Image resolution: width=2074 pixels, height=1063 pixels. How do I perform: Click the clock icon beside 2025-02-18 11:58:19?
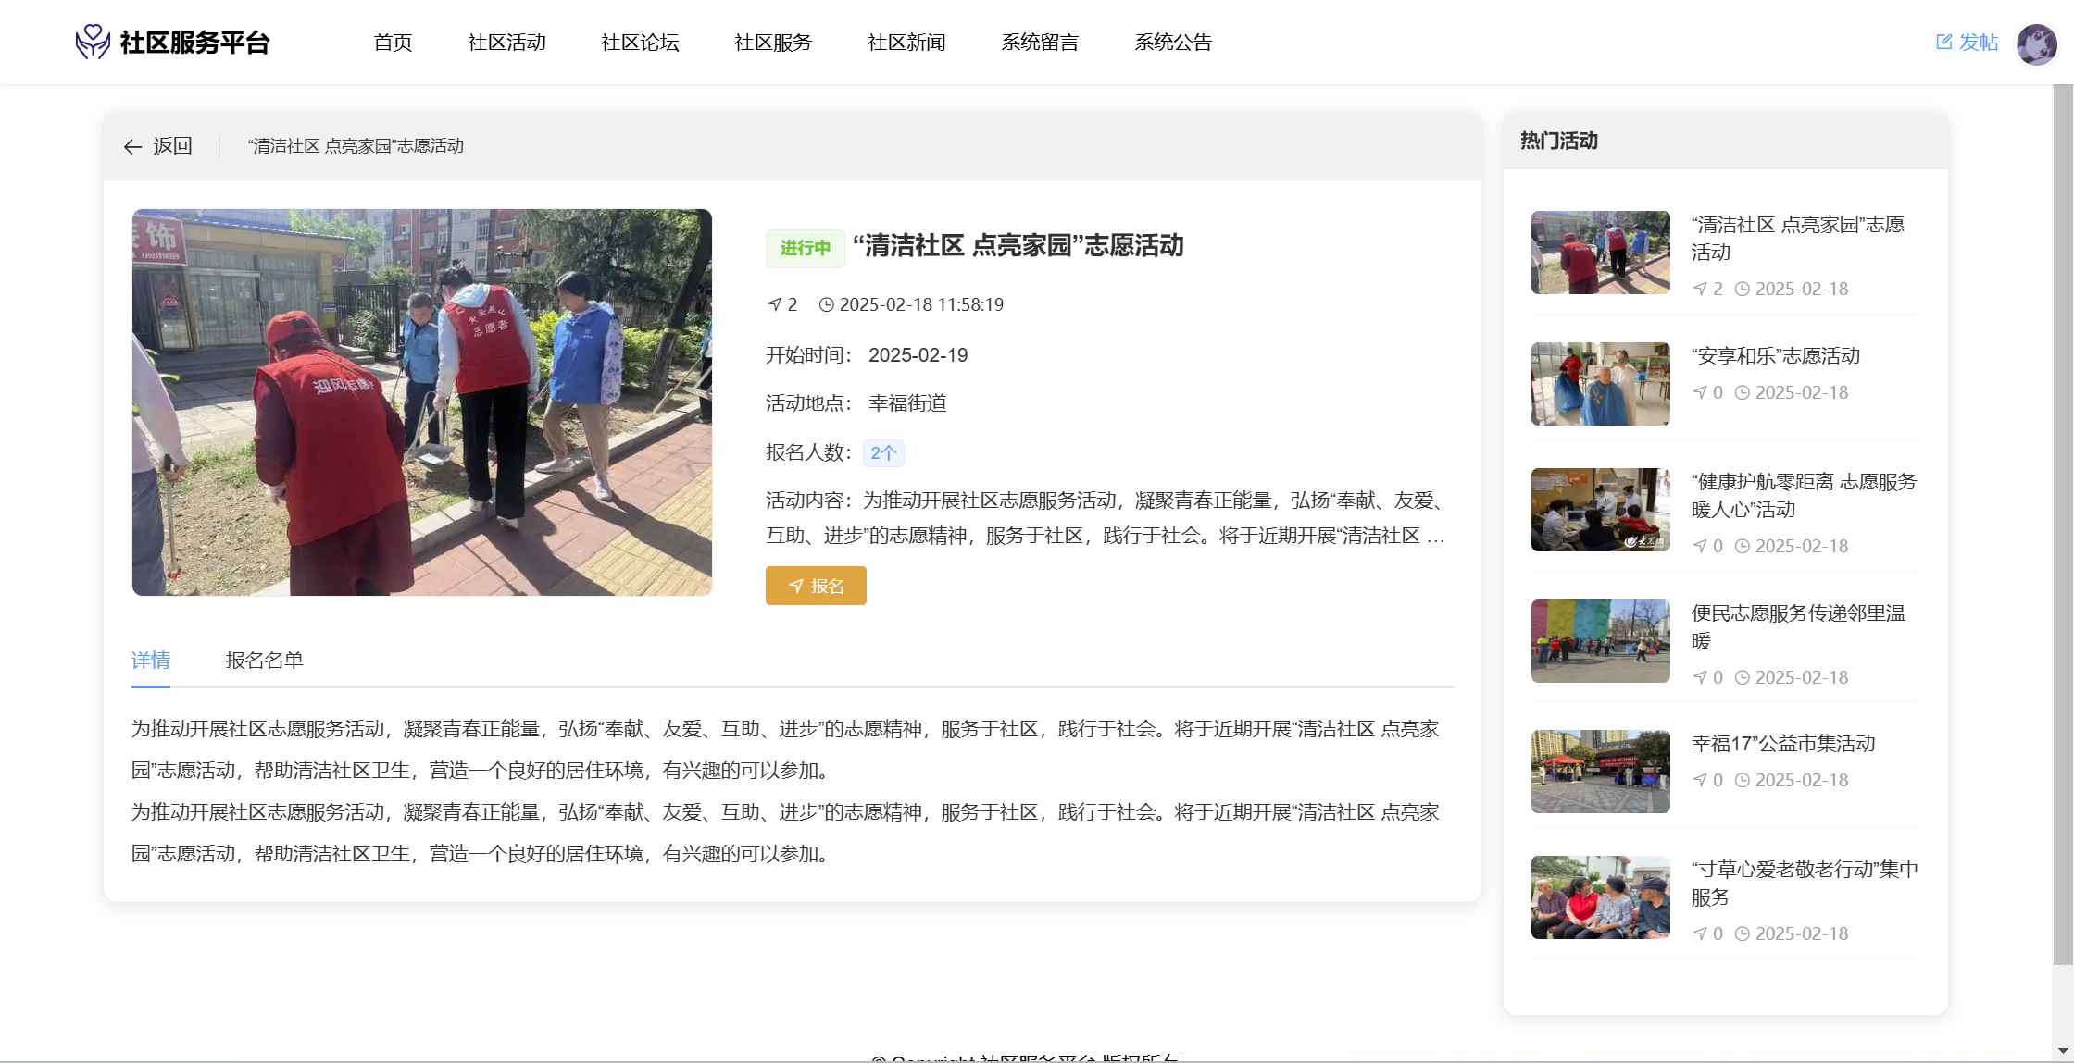pyautogui.click(x=826, y=304)
